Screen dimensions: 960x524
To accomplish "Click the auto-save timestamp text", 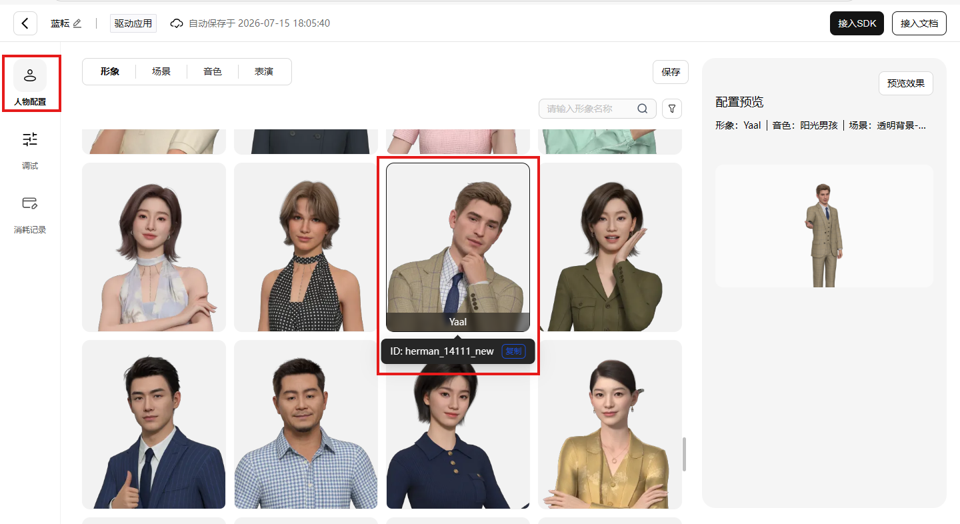I will 259,23.
